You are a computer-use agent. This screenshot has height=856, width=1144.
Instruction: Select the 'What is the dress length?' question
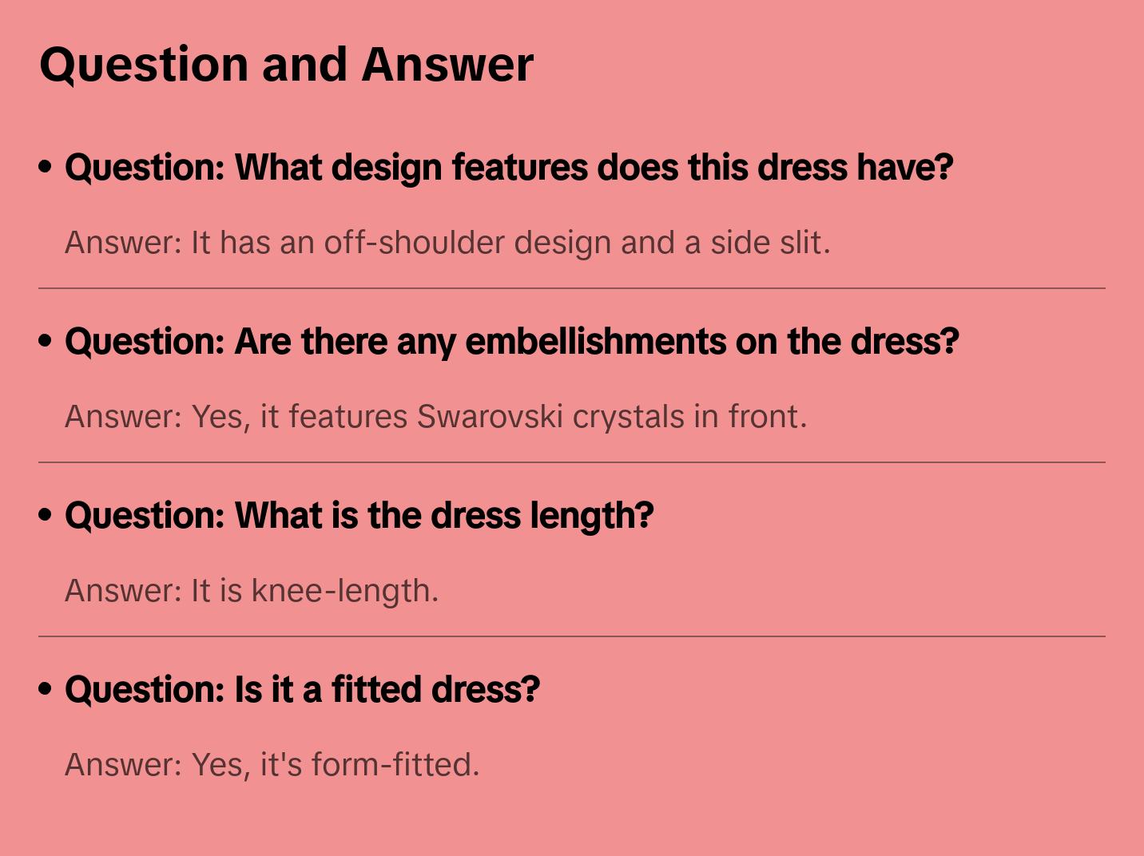(x=359, y=515)
